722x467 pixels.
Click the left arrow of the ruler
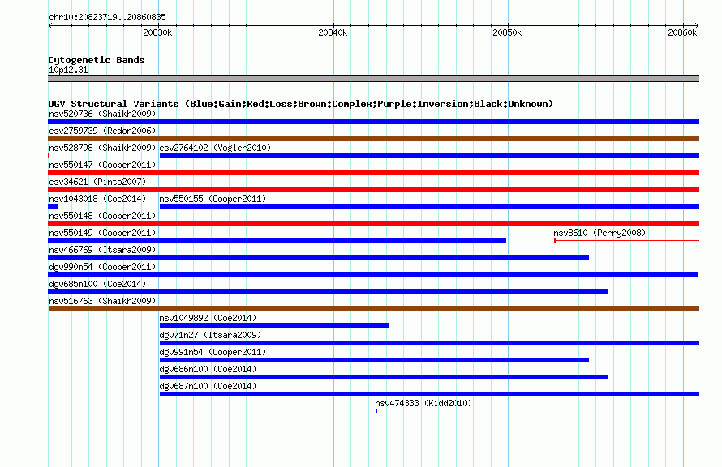50,26
